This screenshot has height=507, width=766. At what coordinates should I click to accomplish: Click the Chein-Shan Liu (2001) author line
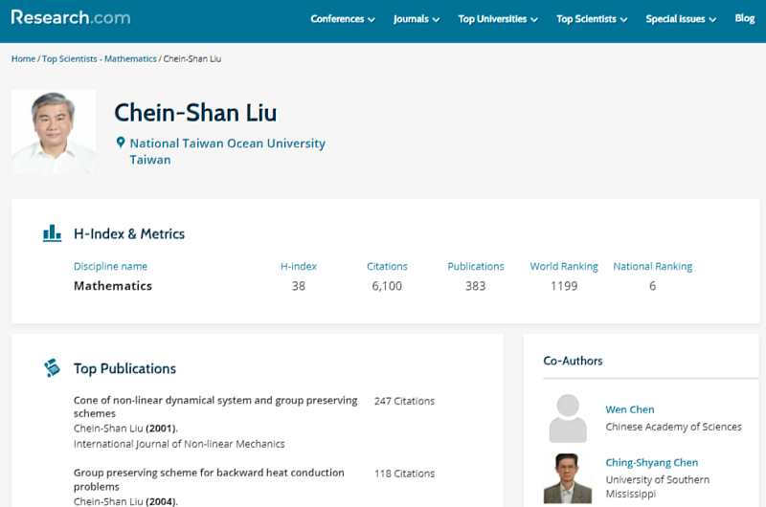point(125,429)
